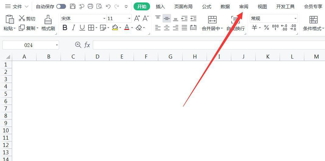The width and height of the screenshot is (325, 161).
Task: Click the Clear eraser icon
Action: pos(139,28)
